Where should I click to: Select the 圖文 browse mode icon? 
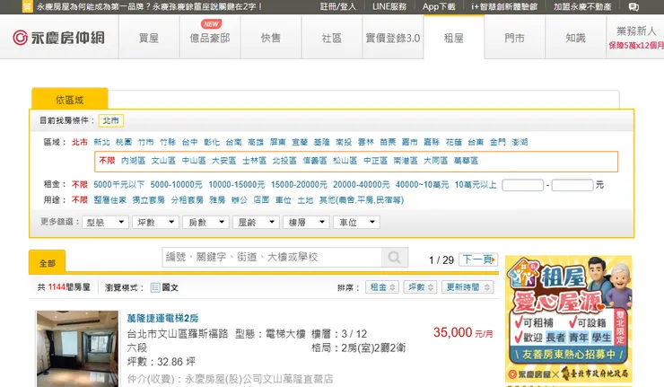[x=155, y=288]
